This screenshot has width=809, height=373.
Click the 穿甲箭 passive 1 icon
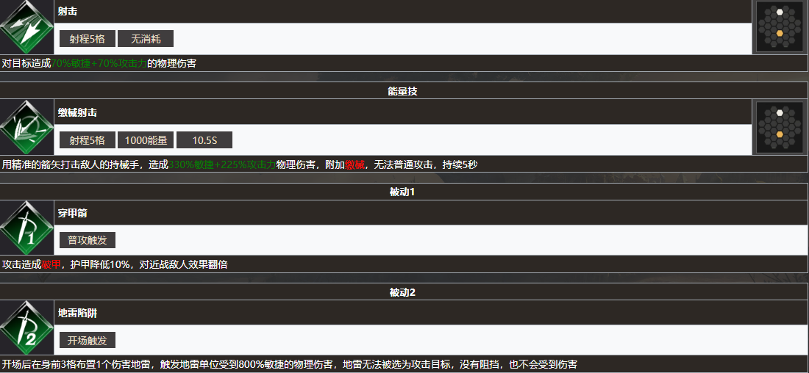[x=26, y=228]
